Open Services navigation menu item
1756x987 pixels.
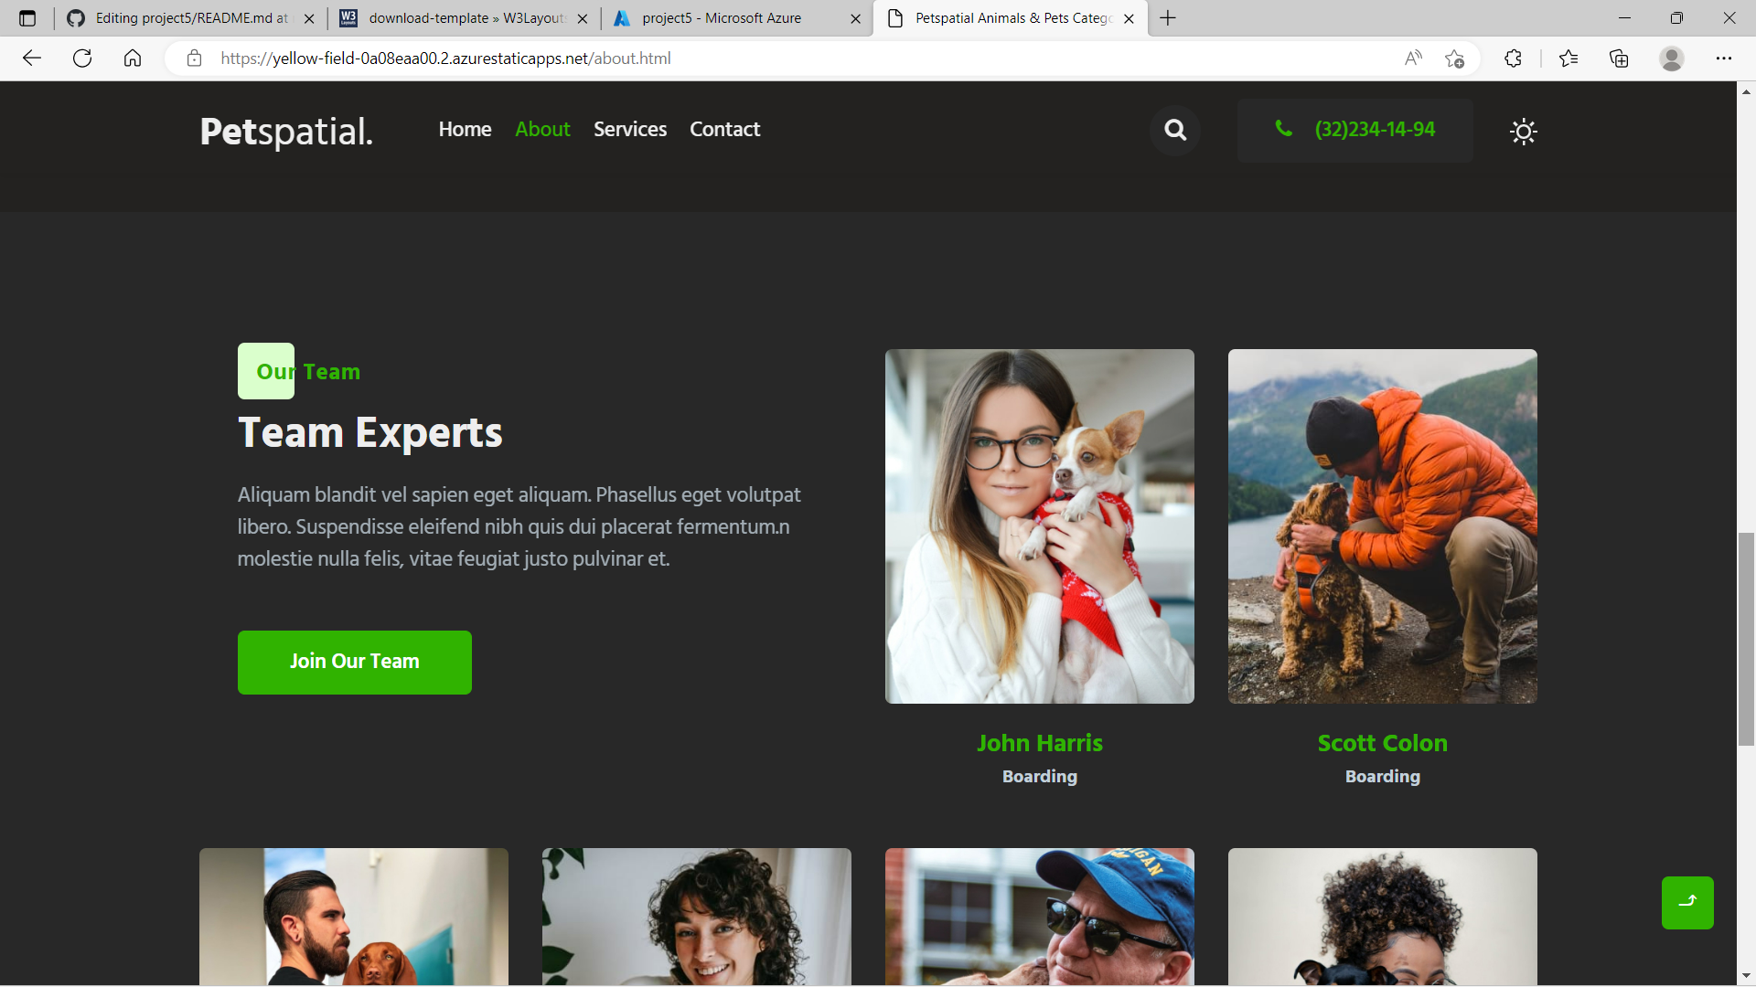[x=629, y=130]
